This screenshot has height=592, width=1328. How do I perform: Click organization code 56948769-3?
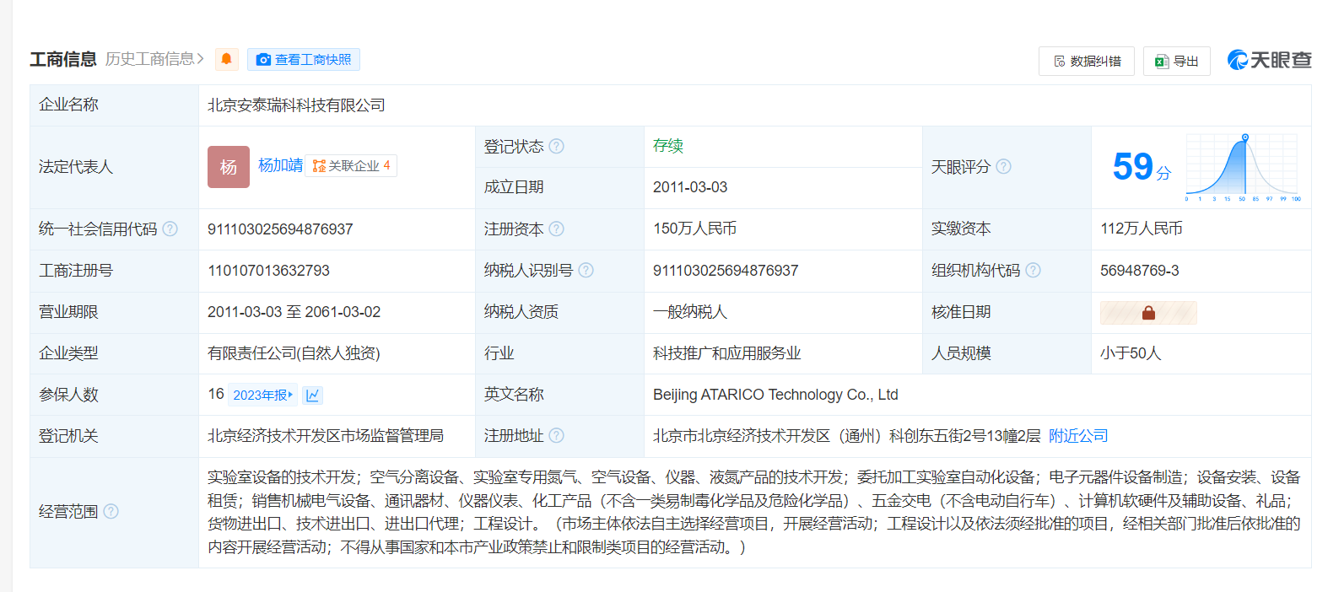click(x=1140, y=271)
